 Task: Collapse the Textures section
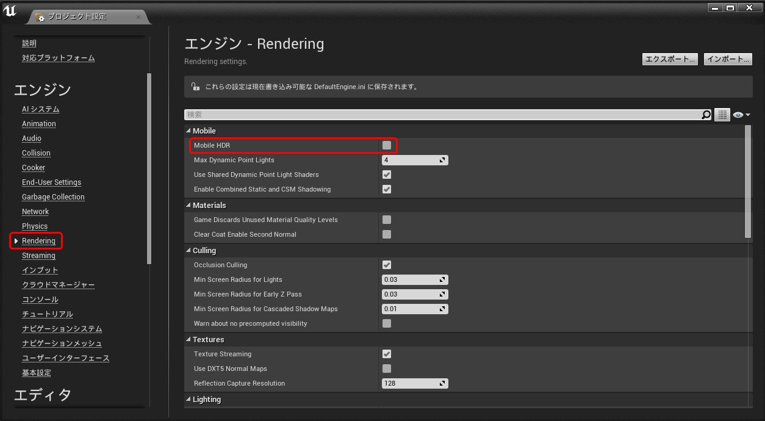click(x=188, y=340)
